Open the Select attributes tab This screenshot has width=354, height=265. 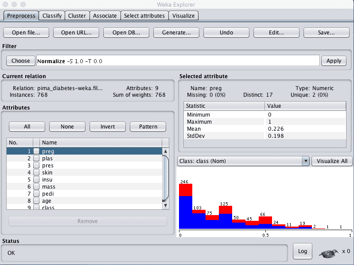tap(144, 16)
